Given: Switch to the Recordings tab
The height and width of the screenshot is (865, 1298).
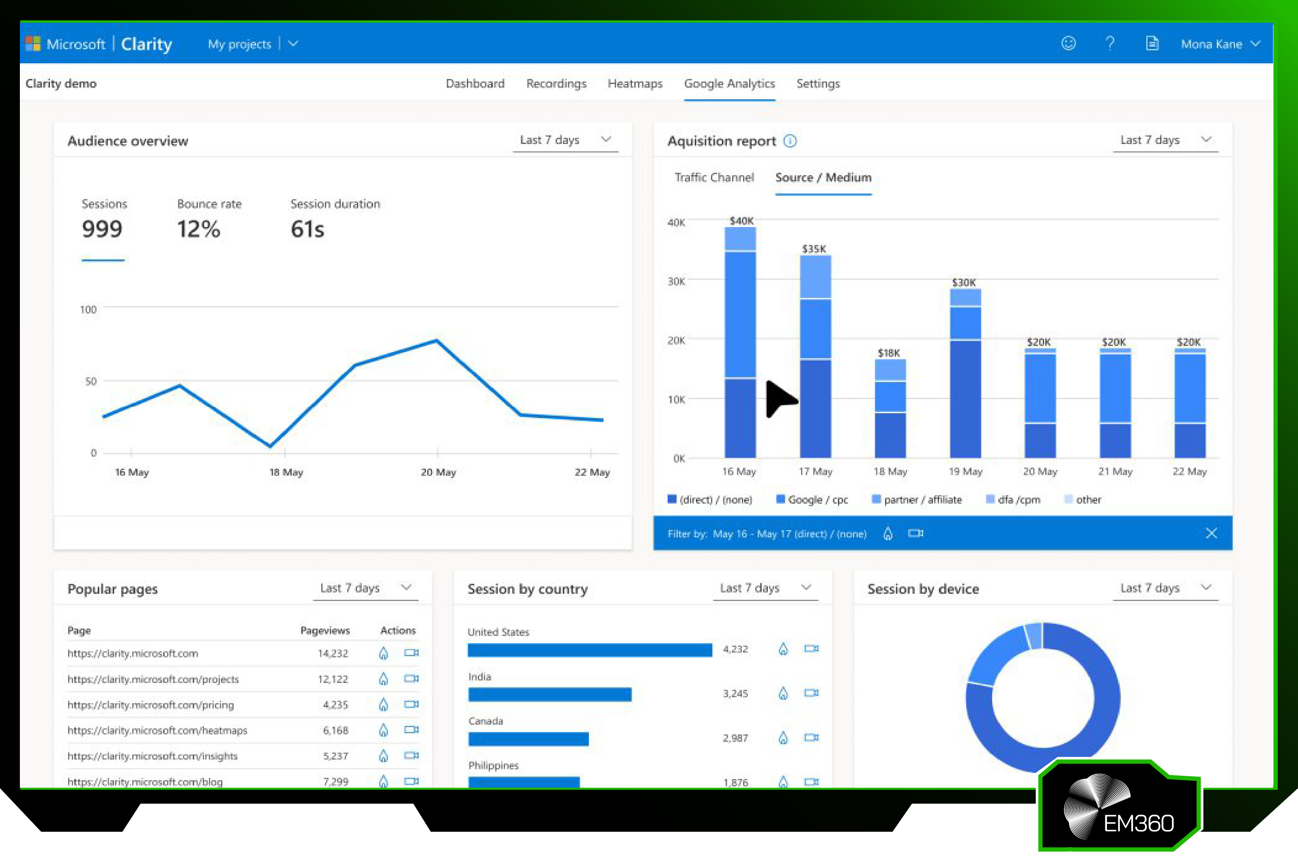Looking at the screenshot, I should click(556, 83).
